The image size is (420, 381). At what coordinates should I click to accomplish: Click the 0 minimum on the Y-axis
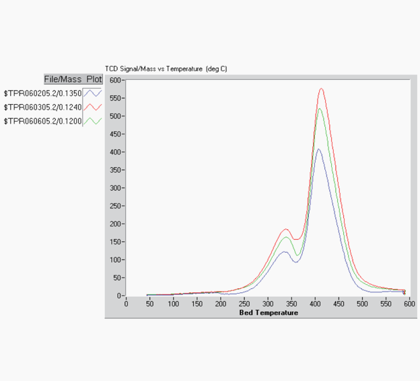coord(118,296)
